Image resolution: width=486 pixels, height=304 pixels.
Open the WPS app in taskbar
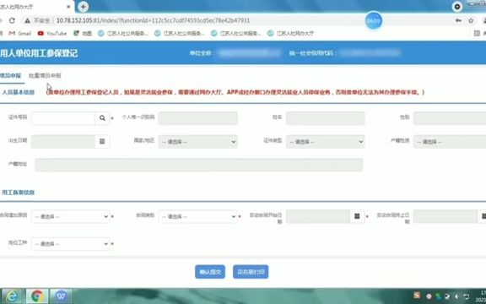(61, 296)
